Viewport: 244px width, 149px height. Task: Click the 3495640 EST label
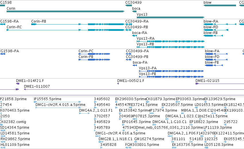(x=102, y=105)
